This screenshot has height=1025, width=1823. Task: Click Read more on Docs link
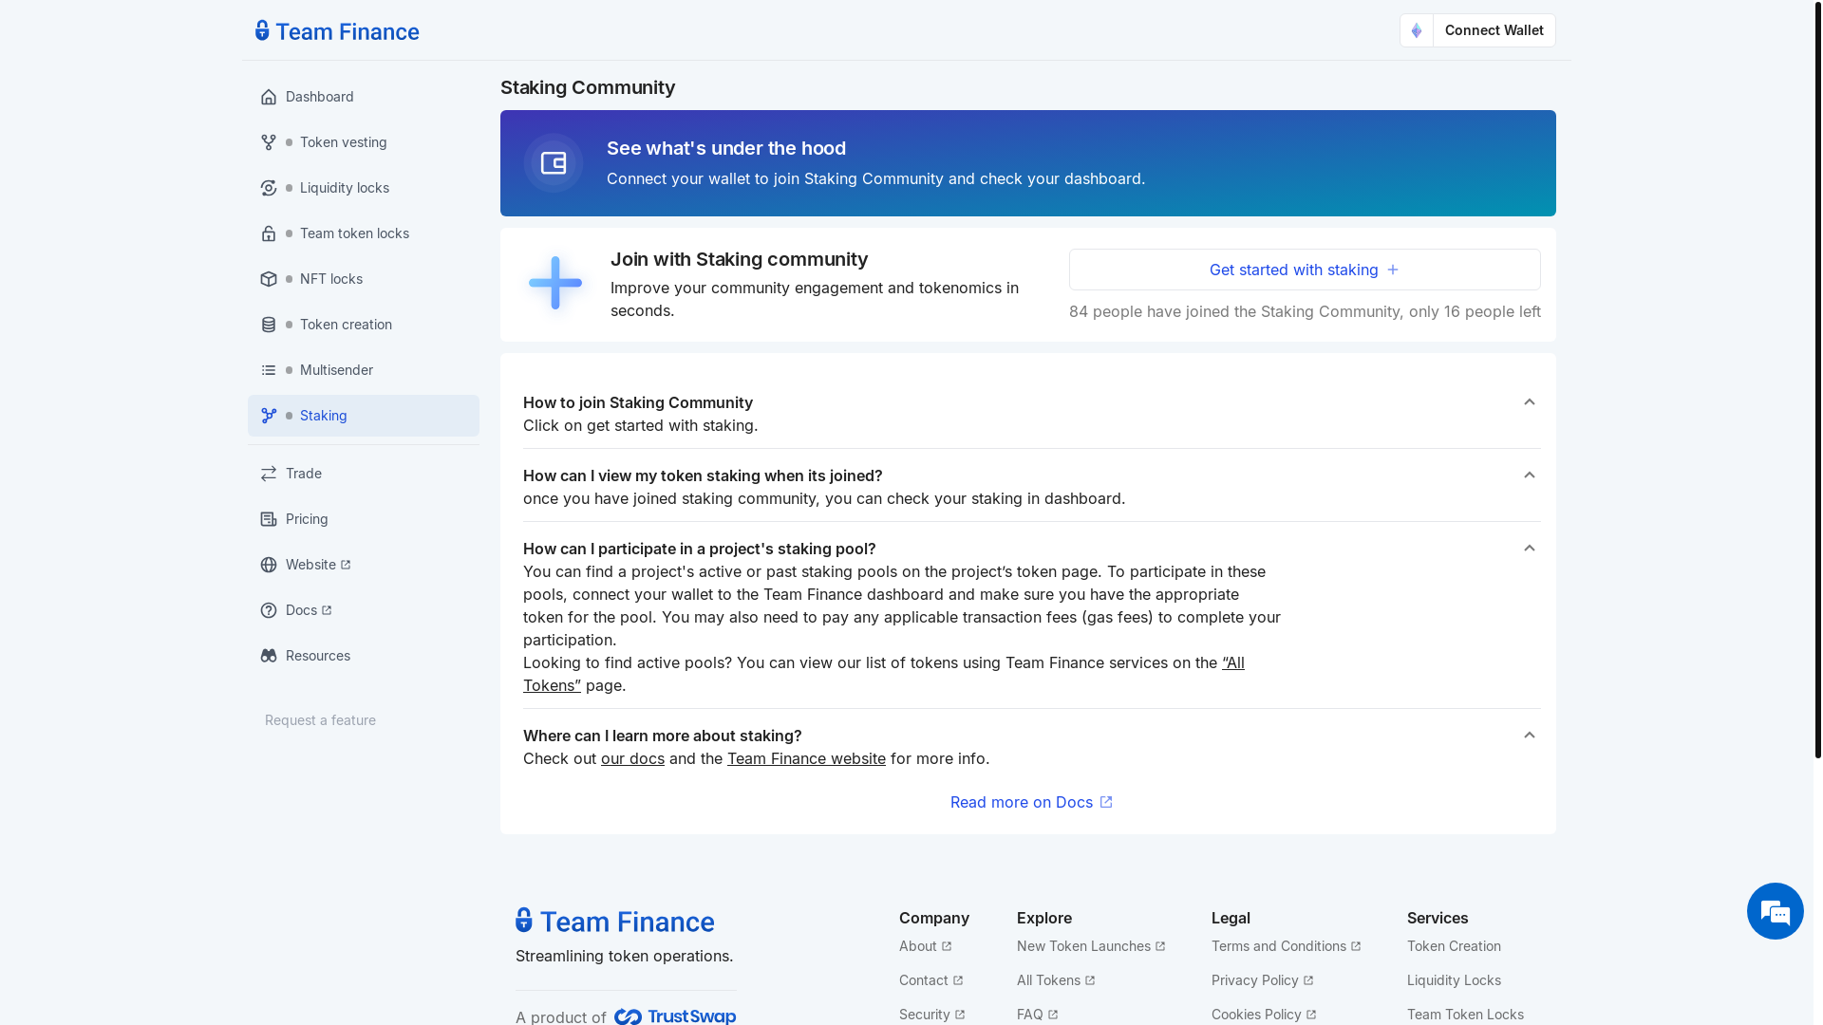click(x=1031, y=802)
